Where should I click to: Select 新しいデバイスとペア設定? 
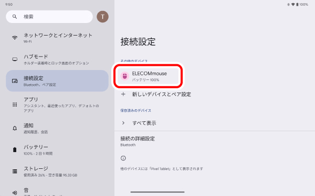(x=161, y=94)
